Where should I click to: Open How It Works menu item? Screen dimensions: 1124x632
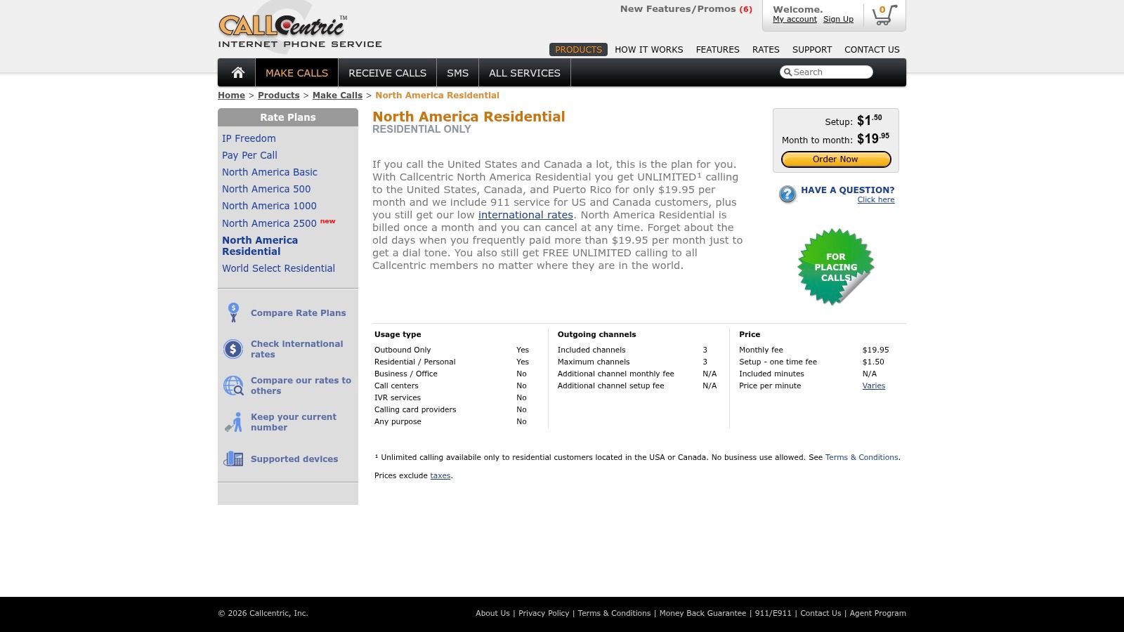[648, 50]
